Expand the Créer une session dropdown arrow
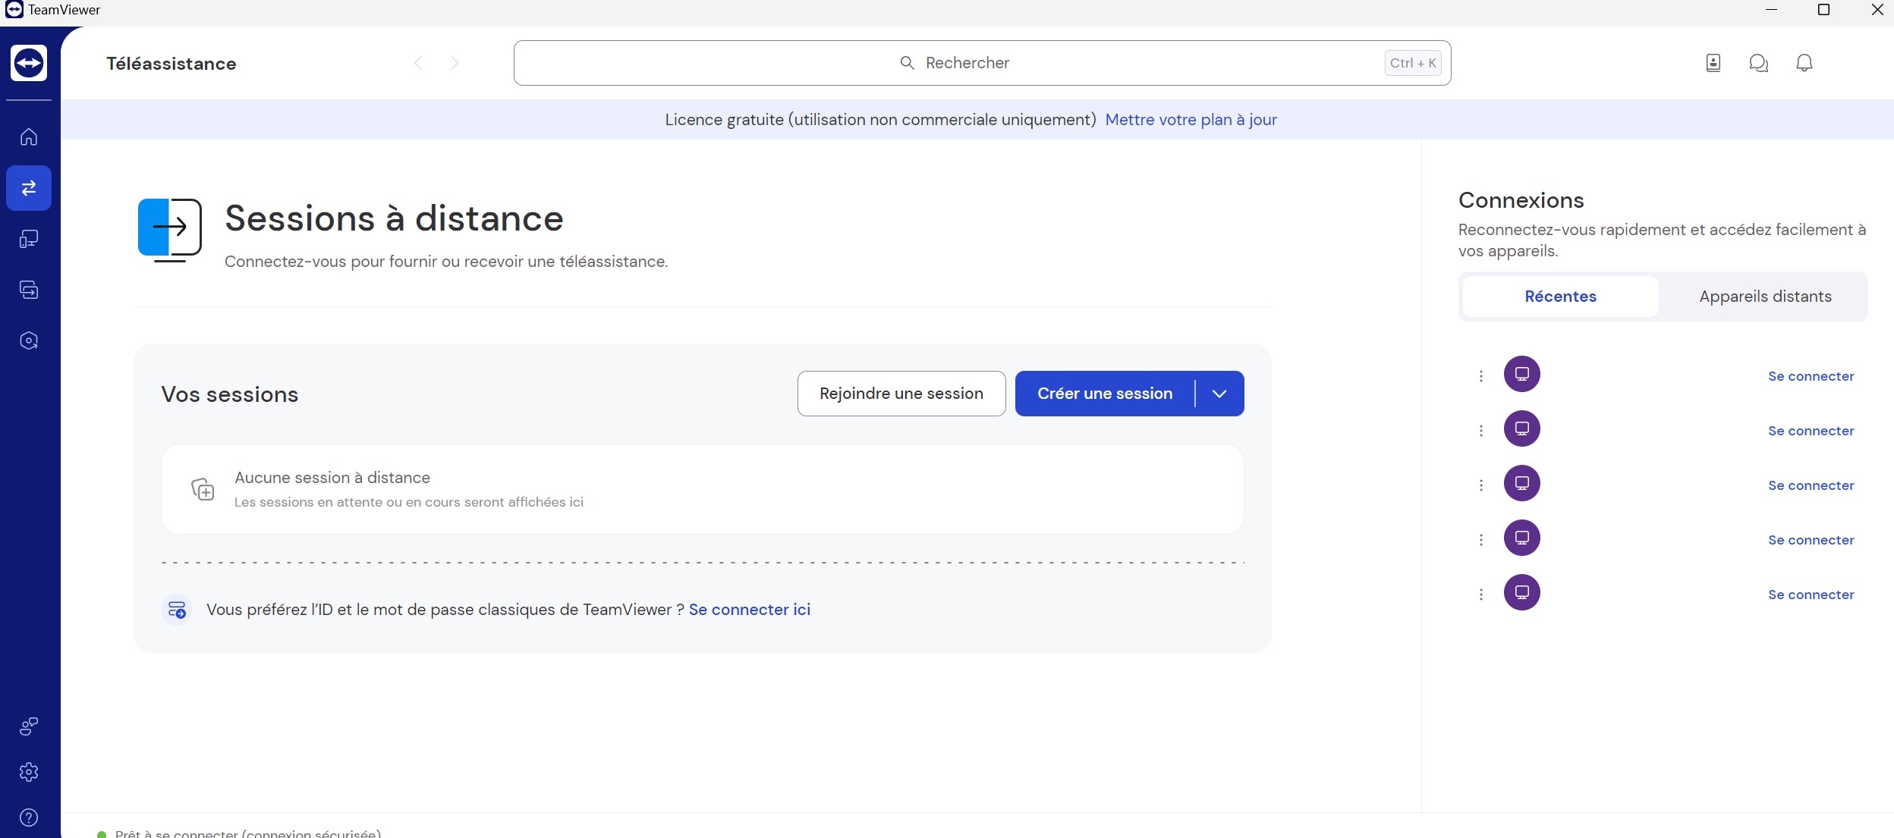The height and width of the screenshot is (838, 1894). tap(1219, 394)
